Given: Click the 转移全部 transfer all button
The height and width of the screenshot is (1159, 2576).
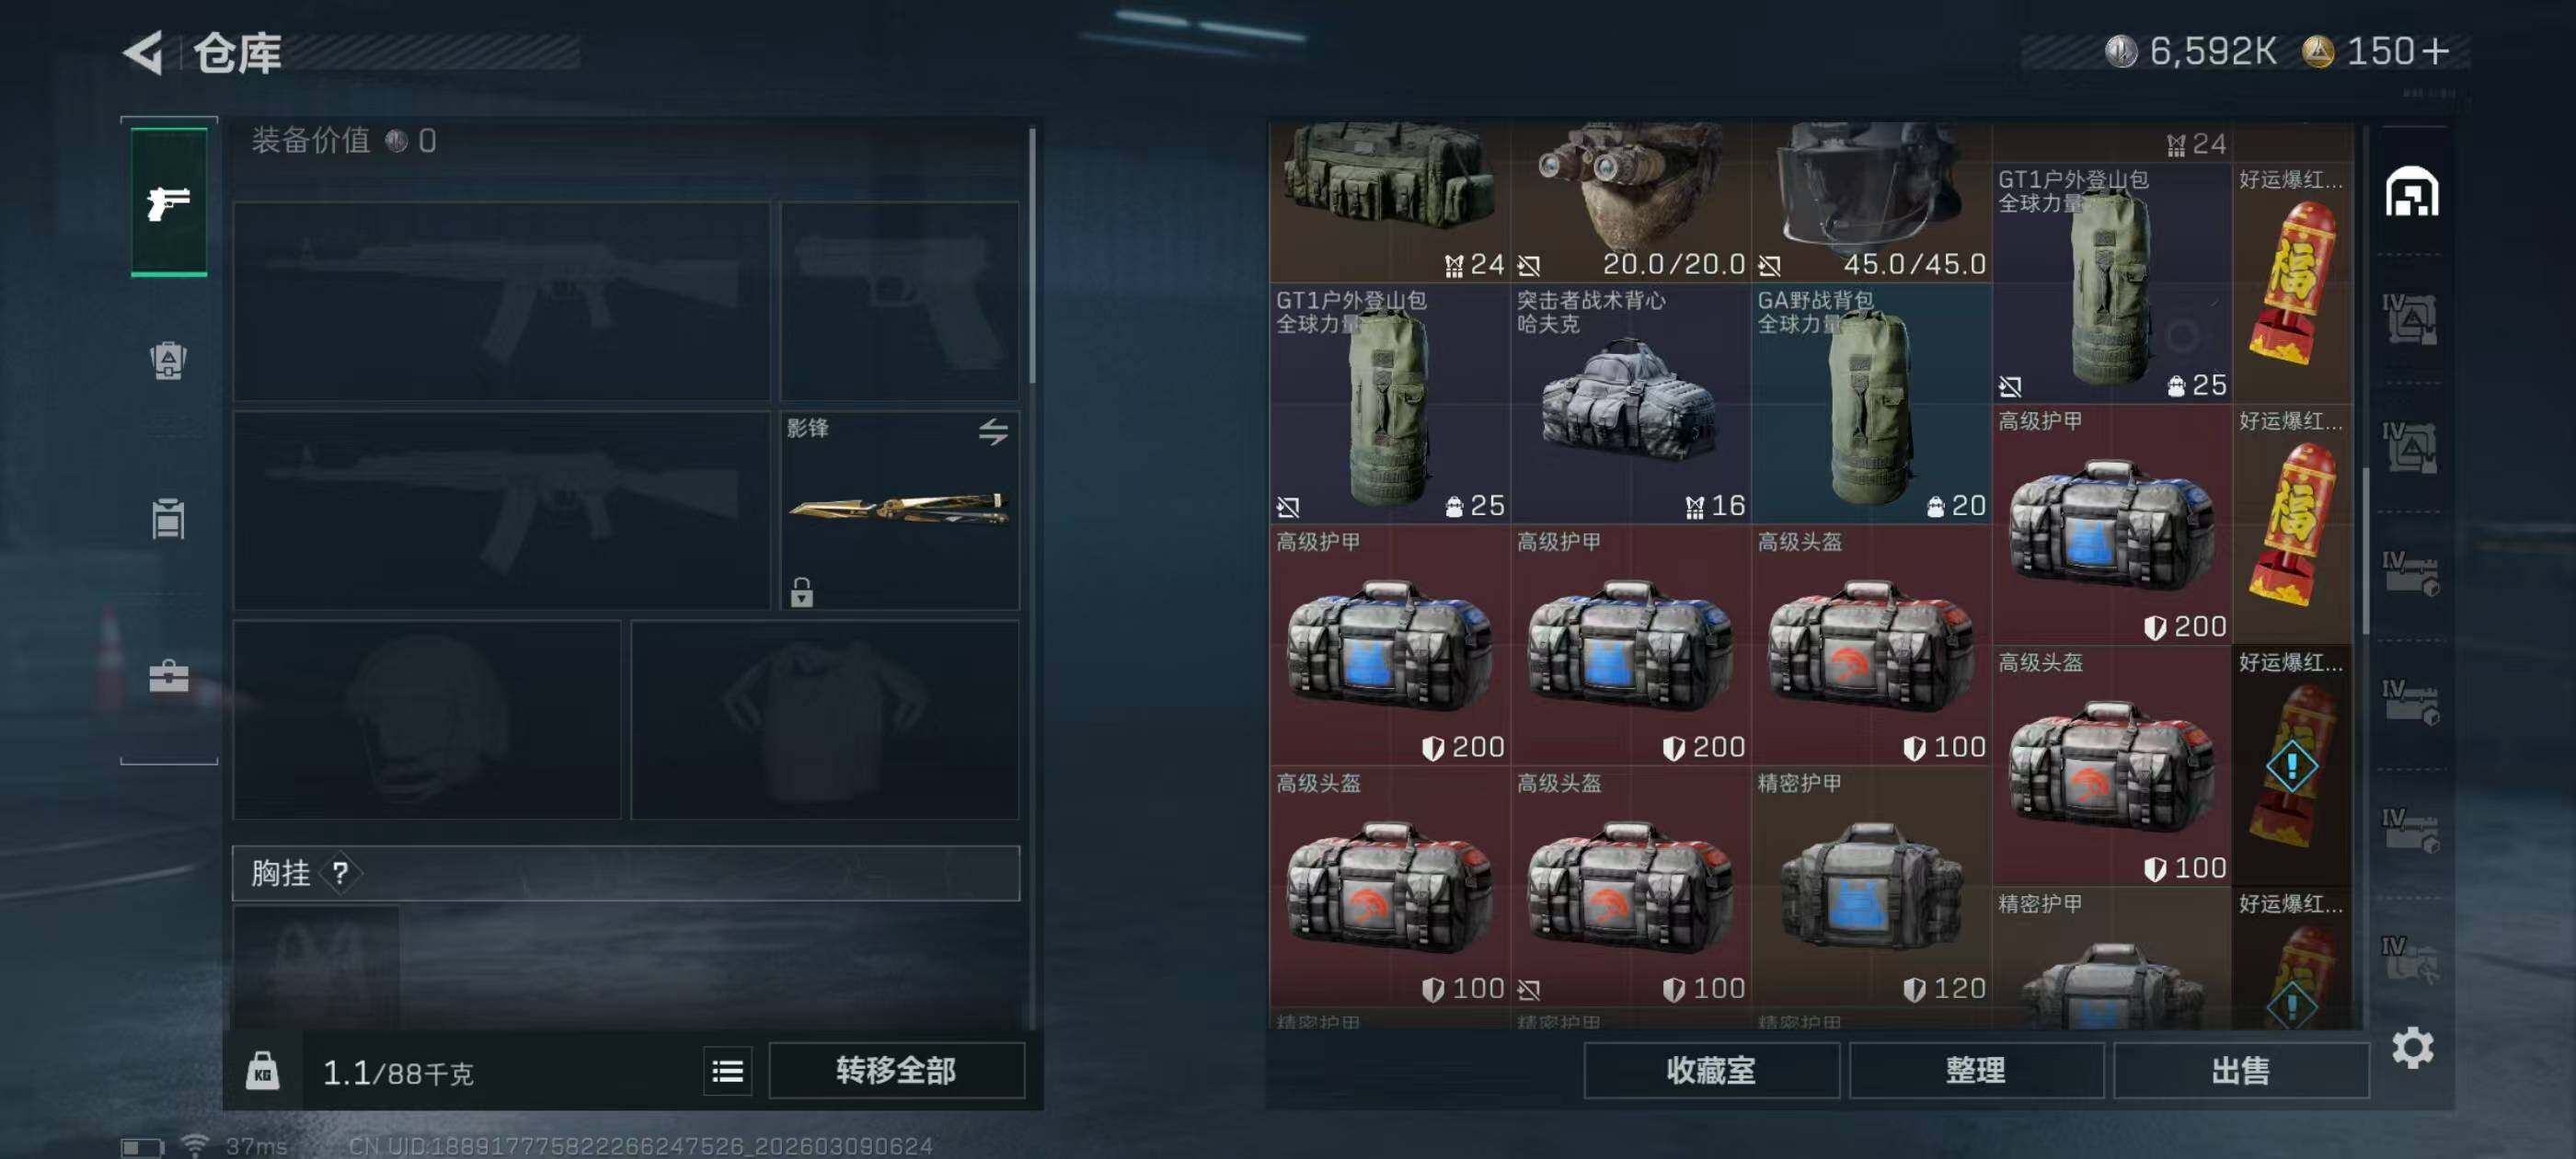Looking at the screenshot, I should pyautogui.click(x=896, y=1070).
